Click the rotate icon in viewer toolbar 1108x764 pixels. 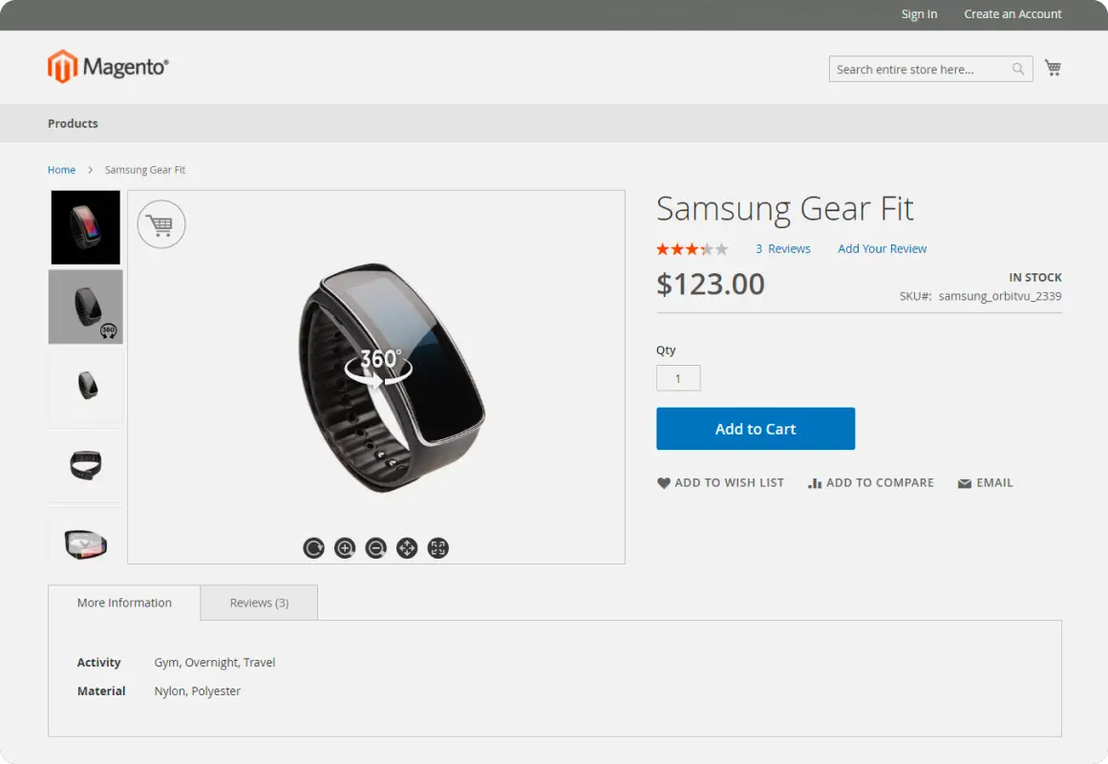point(314,548)
